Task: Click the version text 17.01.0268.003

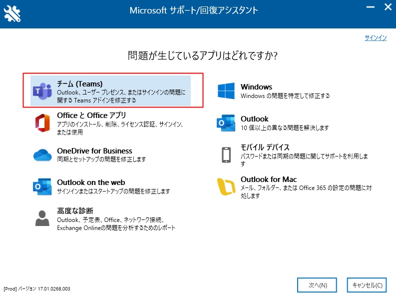Action: point(54,288)
